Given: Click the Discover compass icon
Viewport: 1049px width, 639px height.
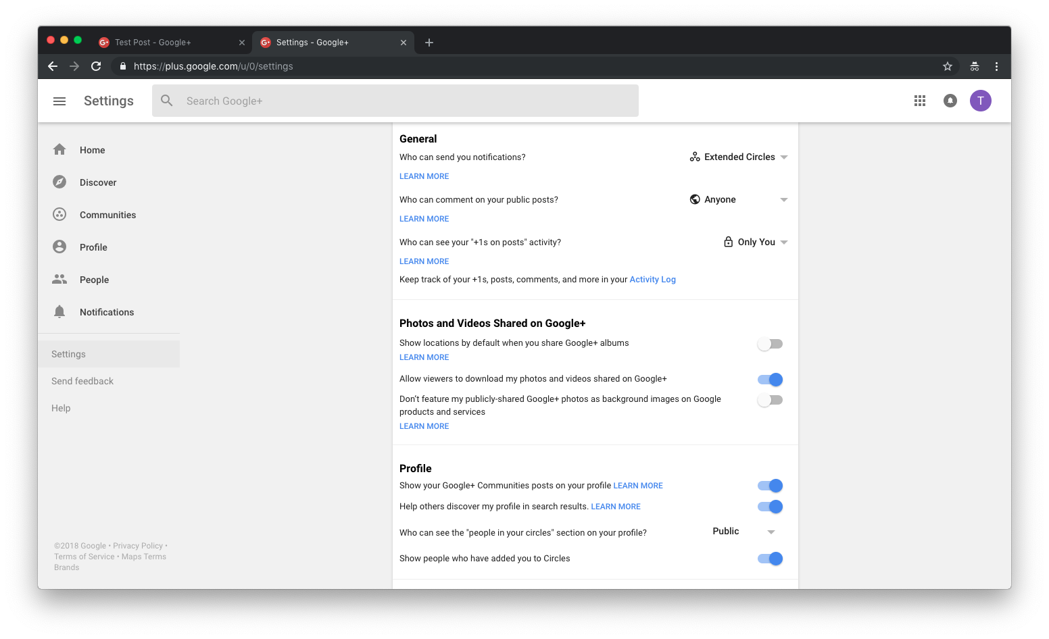Looking at the screenshot, I should click(59, 182).
